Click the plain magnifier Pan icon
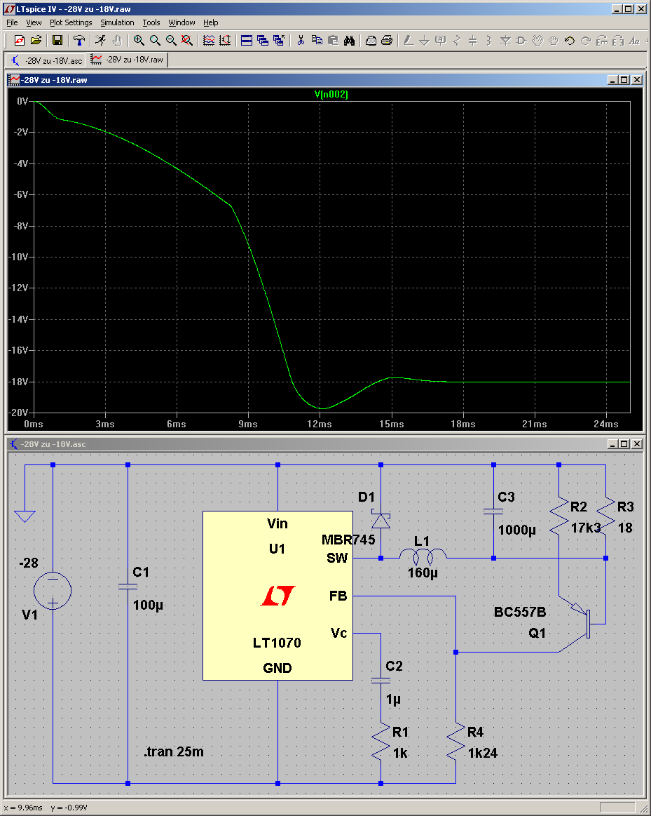651x816 pixels. coord(155,40)
